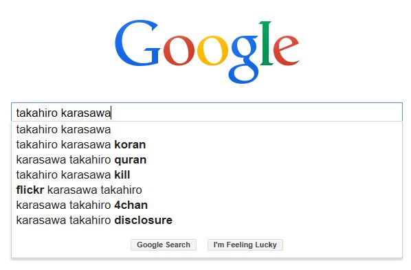This screenshot has width=411, height=270.
Task: Choose suggestion "takahiro karasawa koran"
Action: pyautogui.click(x=207, y=145)
